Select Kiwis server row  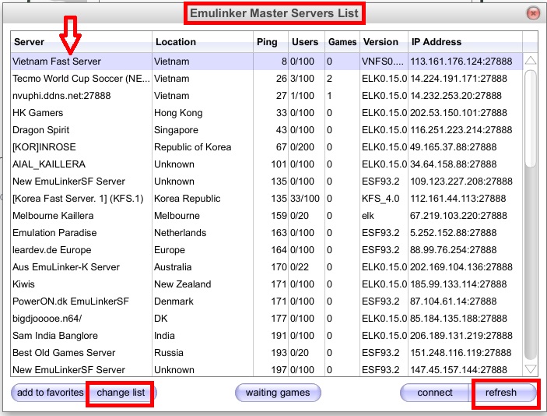coord(267,284)
